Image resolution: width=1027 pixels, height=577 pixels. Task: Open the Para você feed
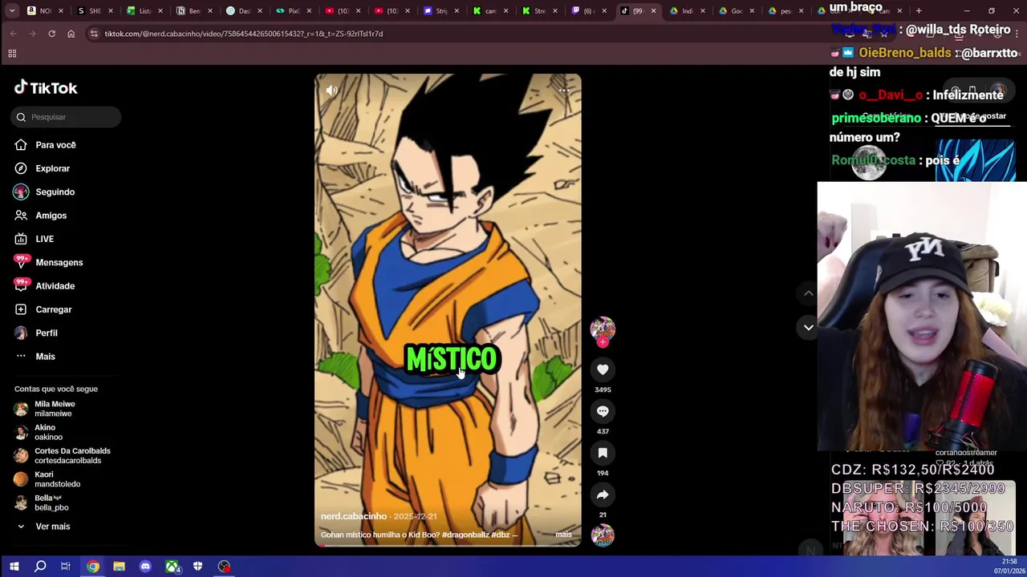pos(47,145)
